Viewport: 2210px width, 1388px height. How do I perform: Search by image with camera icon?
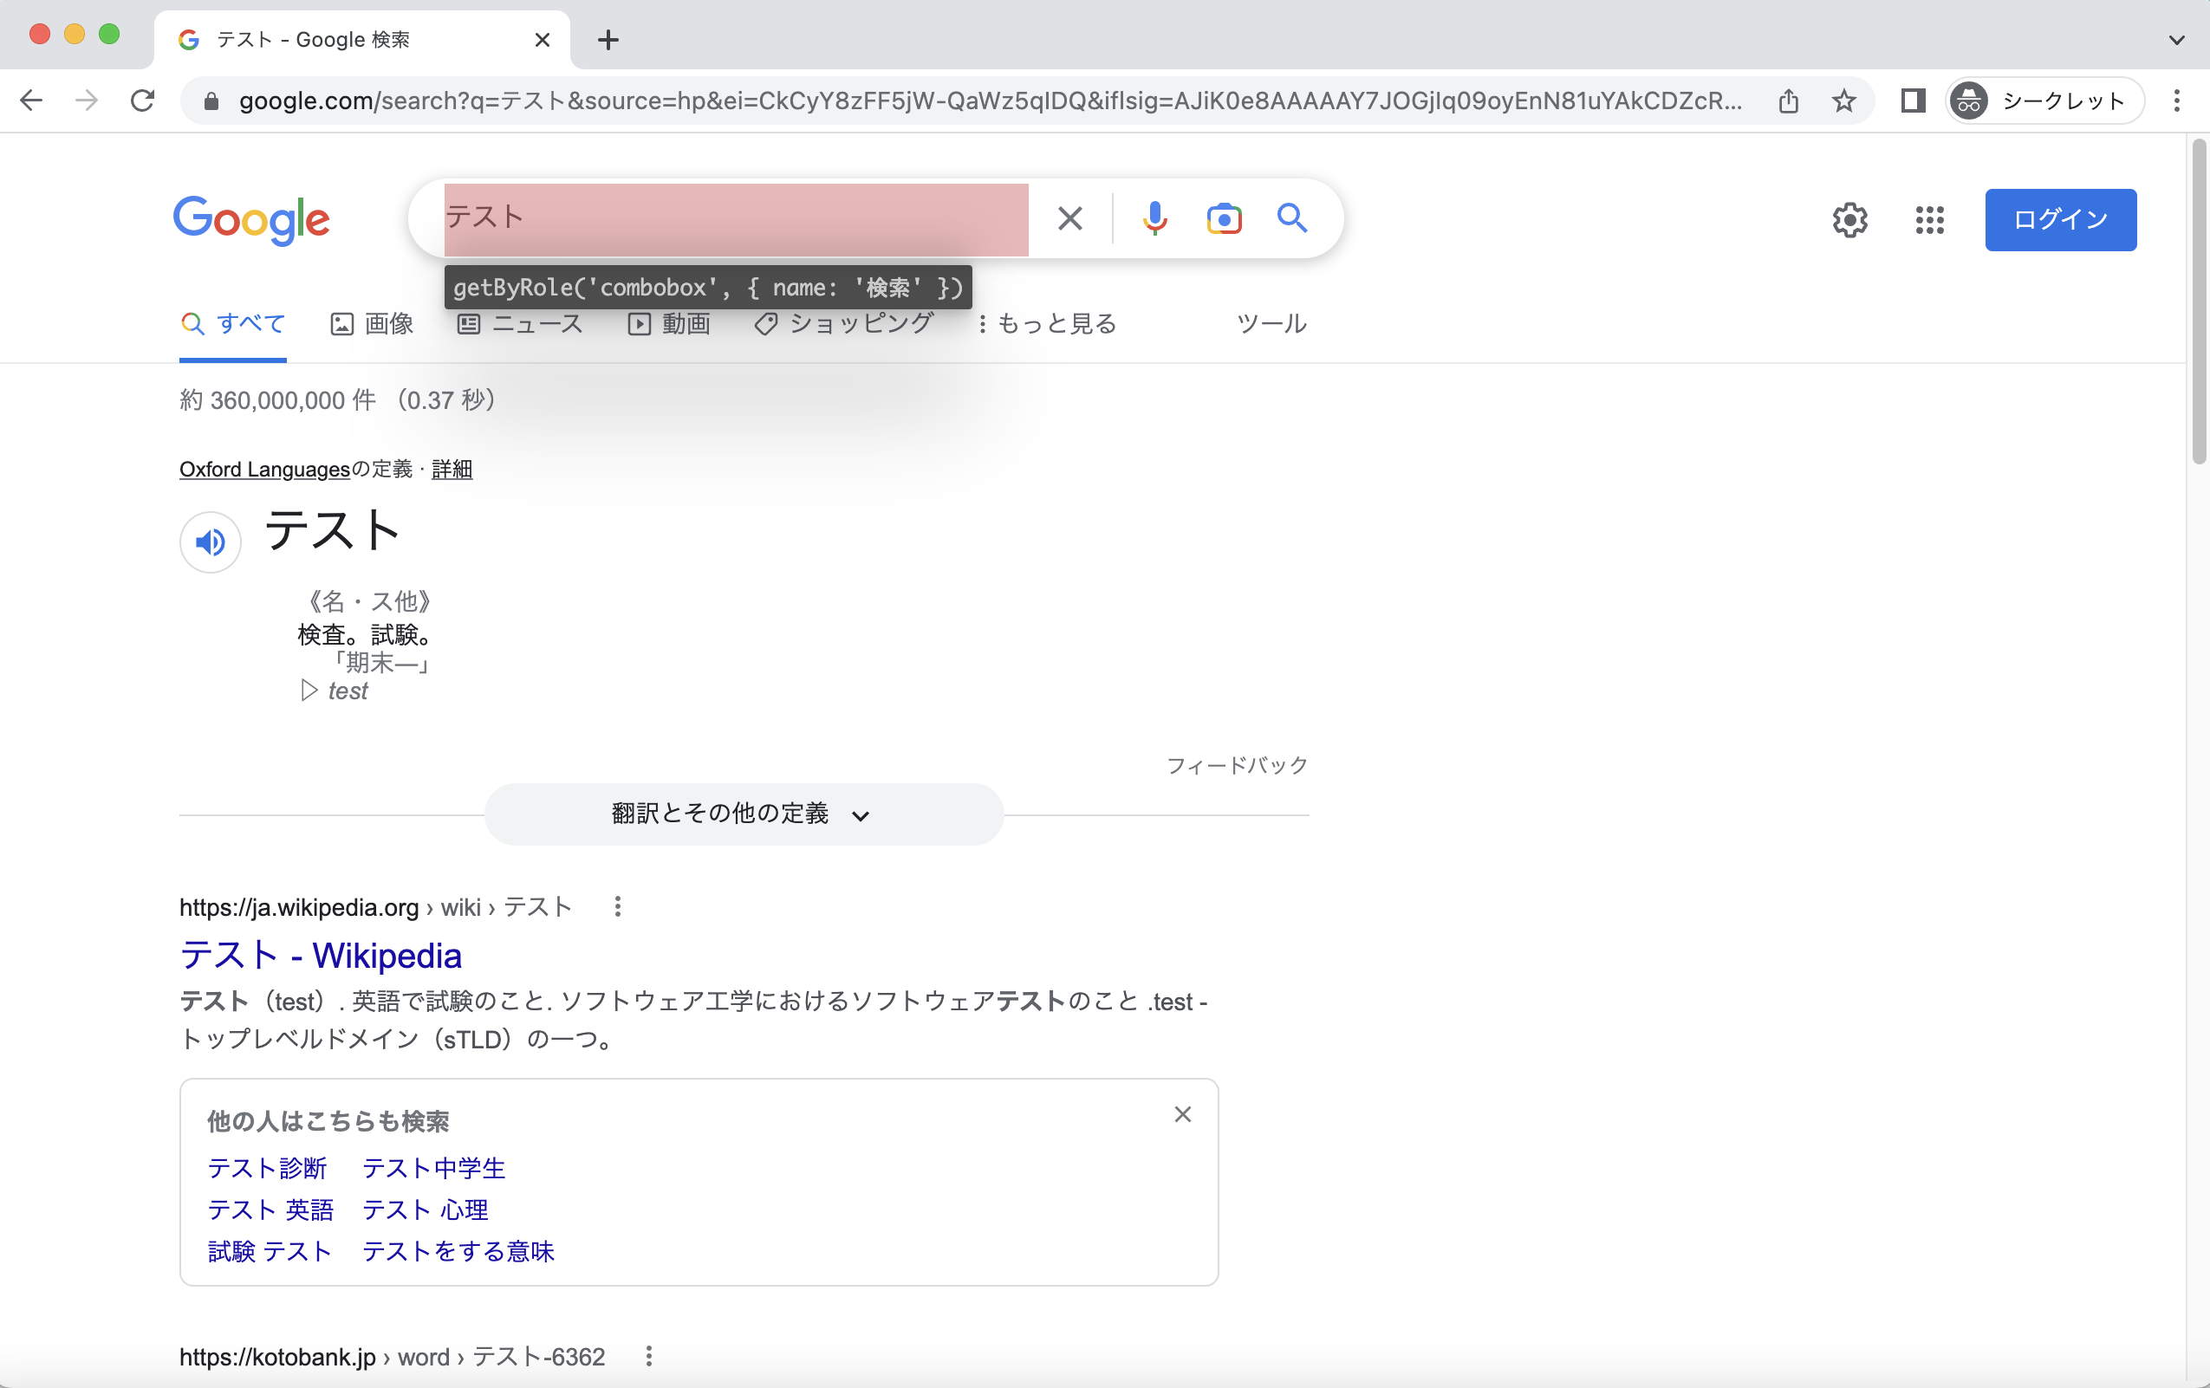pos(1224,218)
